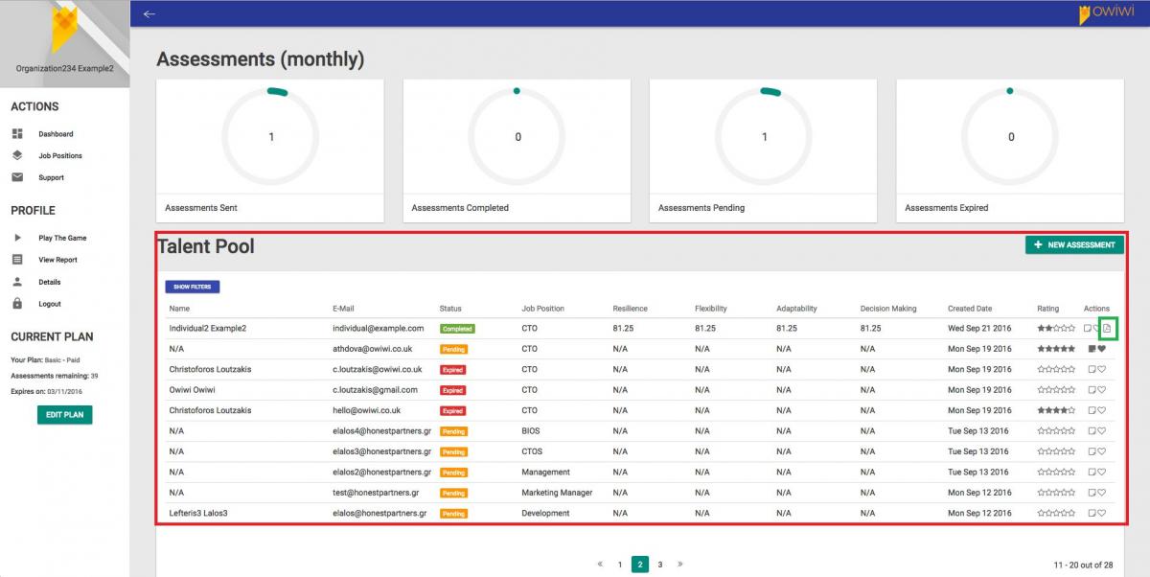The image size is (1150, 577).
Task: Open the PDF report for Individual2 Example2
Action: (1108, 329)
